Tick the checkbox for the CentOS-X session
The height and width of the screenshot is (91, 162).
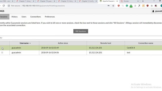[2, 48]
